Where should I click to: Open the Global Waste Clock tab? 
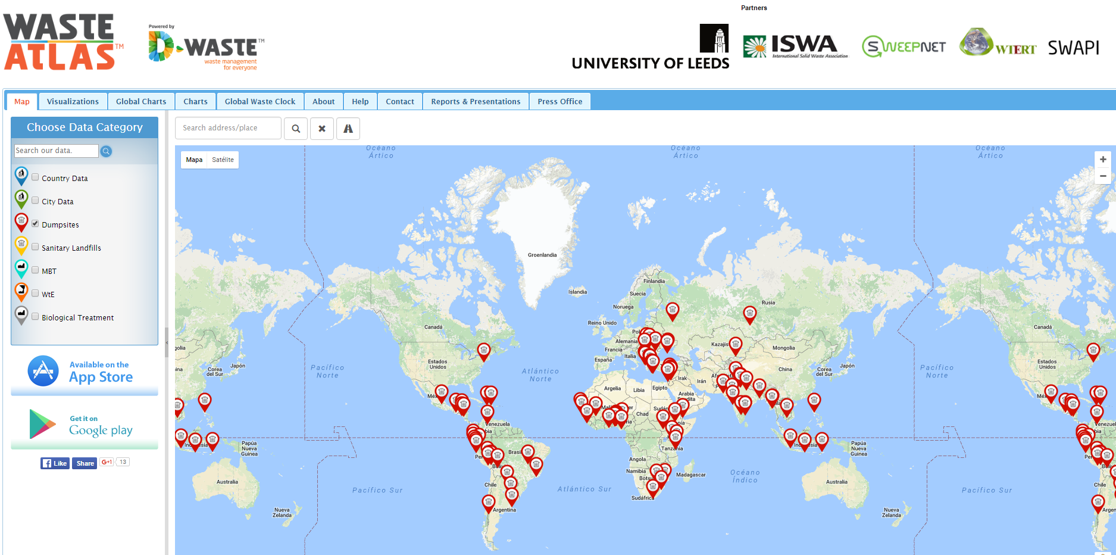pyautogui.click(x=260, y=102)
